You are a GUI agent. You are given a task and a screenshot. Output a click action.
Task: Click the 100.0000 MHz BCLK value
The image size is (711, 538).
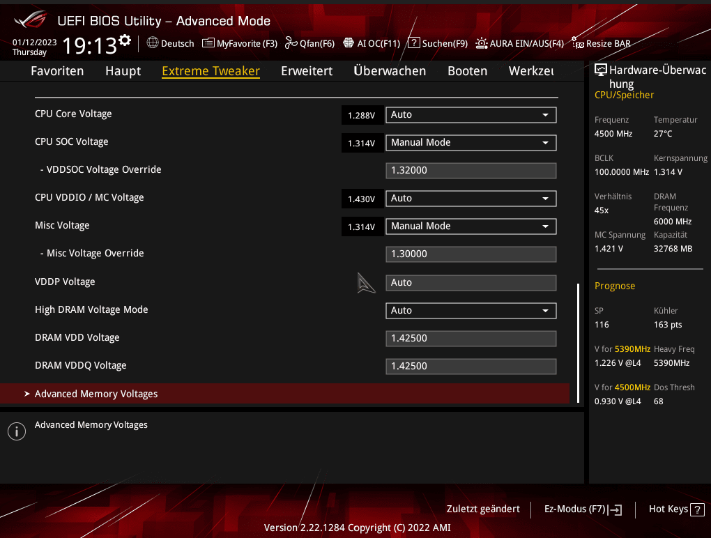tap(622, 172)
